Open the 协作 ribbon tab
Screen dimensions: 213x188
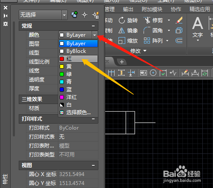(x=176, y=9)
